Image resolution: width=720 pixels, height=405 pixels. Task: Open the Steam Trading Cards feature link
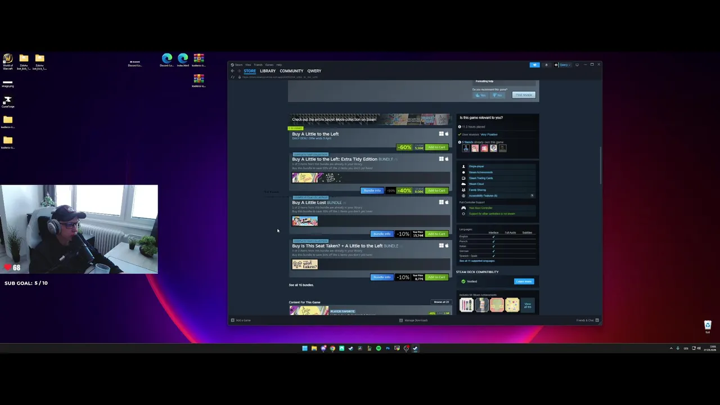click(x=481, y=178)
